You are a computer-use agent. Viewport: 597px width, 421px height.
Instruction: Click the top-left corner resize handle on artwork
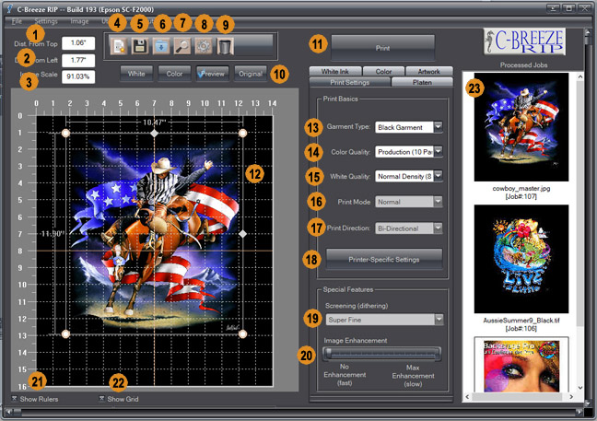point(65,134)
